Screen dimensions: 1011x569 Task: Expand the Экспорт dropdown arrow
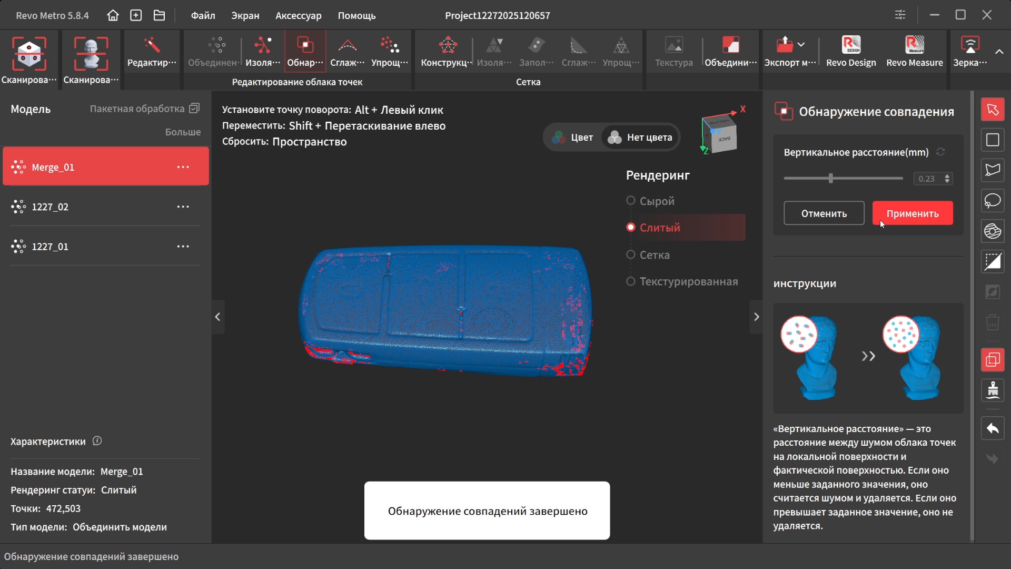tap(801, 44)
